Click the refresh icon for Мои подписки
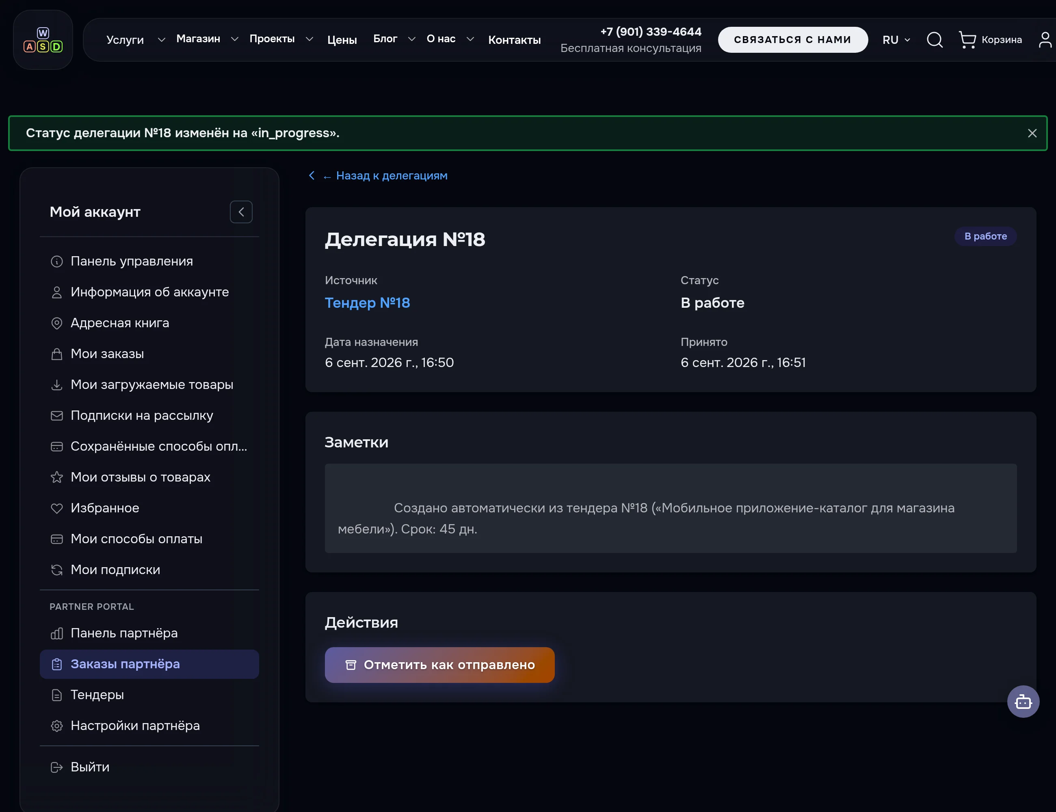1056x812 pixels. tap(56, 570)
